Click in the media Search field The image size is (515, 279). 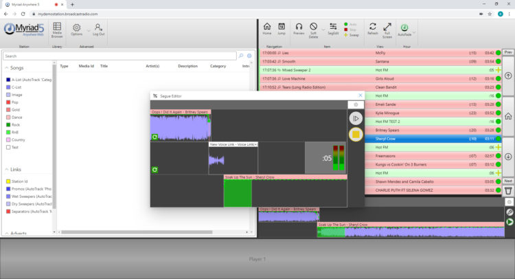pos(119,56)
